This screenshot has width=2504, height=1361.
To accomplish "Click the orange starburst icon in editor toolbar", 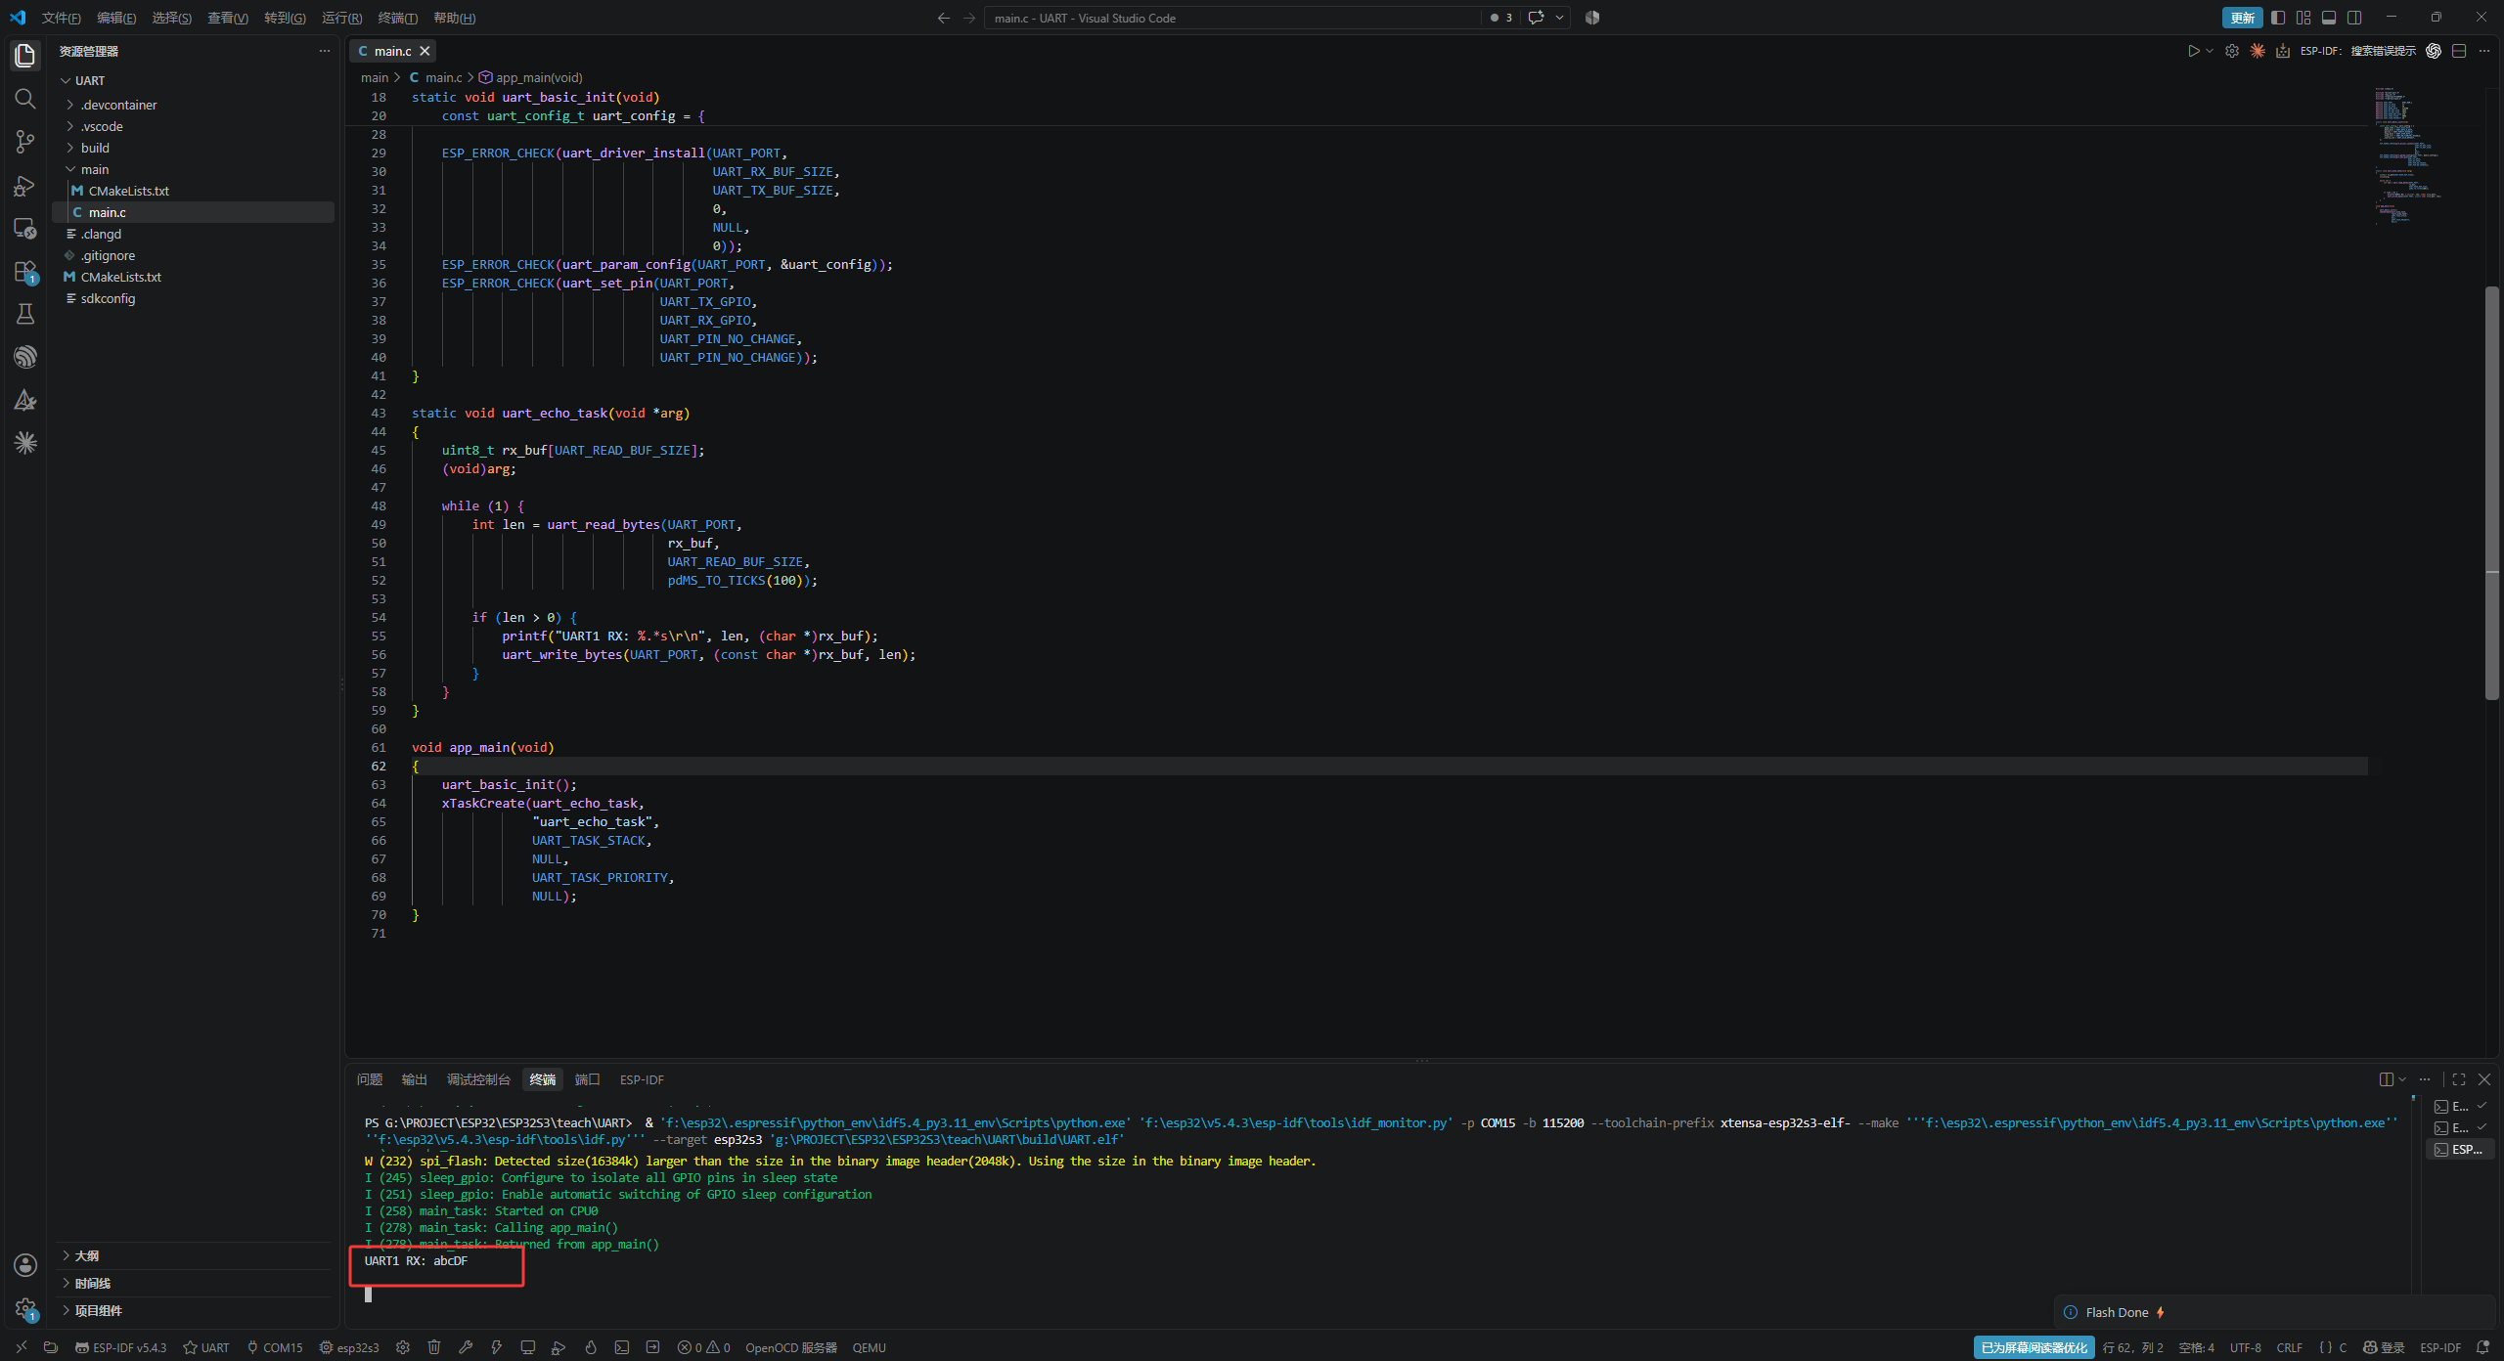I will click(2258, 51).
